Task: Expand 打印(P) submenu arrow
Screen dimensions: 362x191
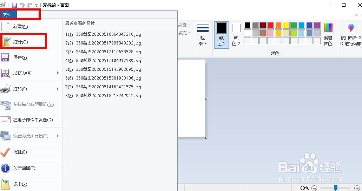Action: point(58,89)
